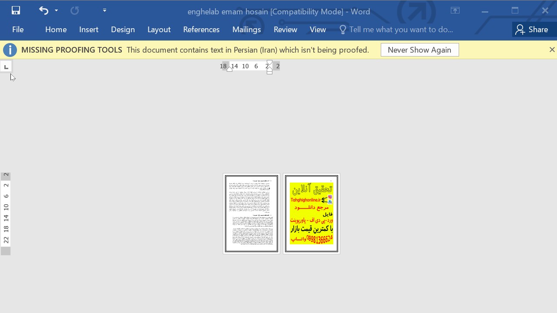Select the first page thumbnail with text
557x313 pixels.
coord(252,213)
